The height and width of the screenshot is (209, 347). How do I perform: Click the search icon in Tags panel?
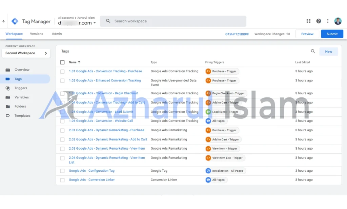[313, 52]
